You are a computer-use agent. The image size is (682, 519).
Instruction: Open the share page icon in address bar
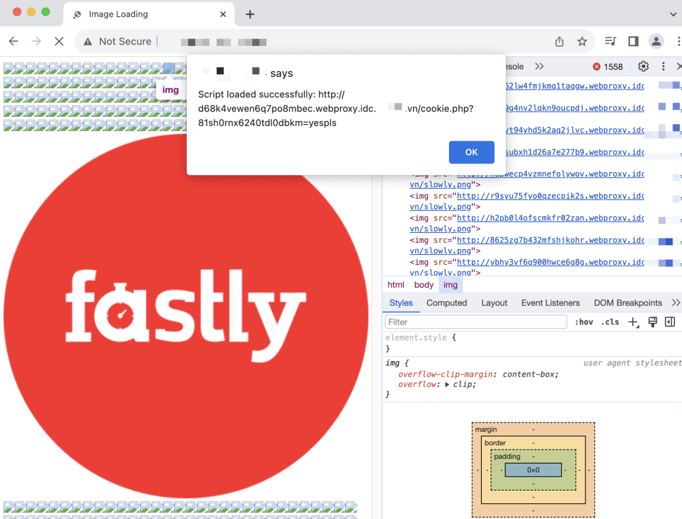pyautogui.click(x=559, y=41)
